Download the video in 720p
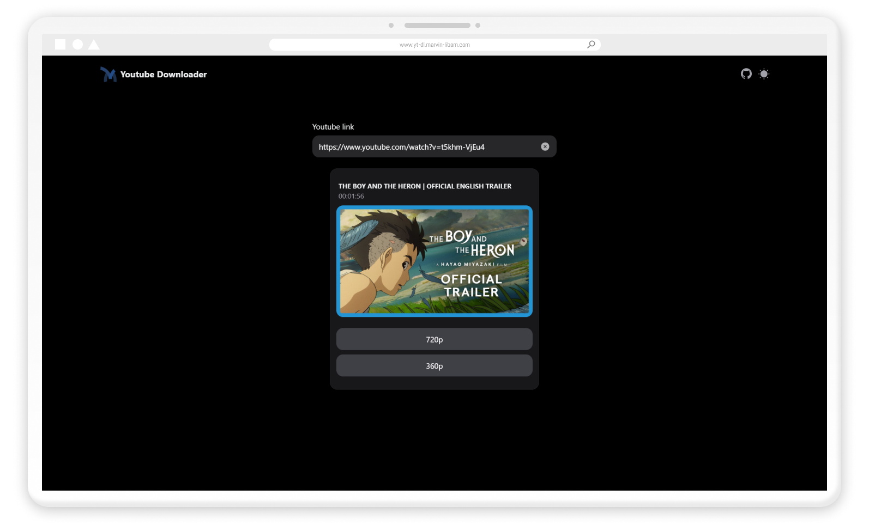The width and height of the screenshot is (869, 526). click(x=434, y=339)
